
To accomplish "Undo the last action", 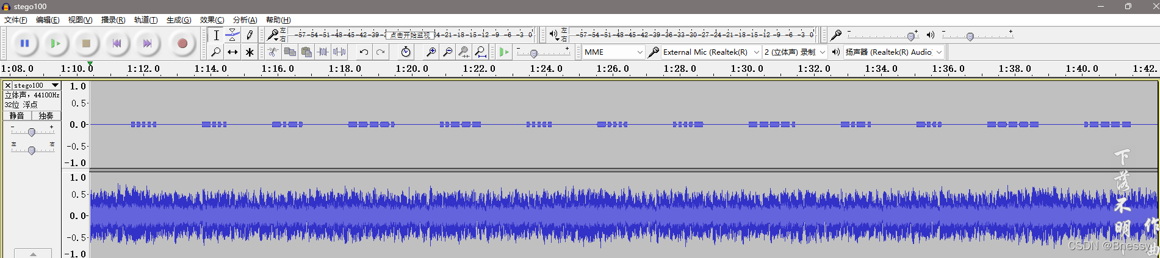I will point(364,52).
